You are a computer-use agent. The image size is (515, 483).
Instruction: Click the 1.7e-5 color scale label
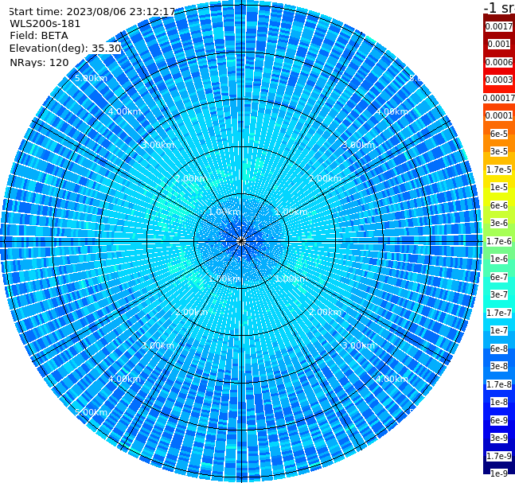pyautogui.click(x=499, y=169)
